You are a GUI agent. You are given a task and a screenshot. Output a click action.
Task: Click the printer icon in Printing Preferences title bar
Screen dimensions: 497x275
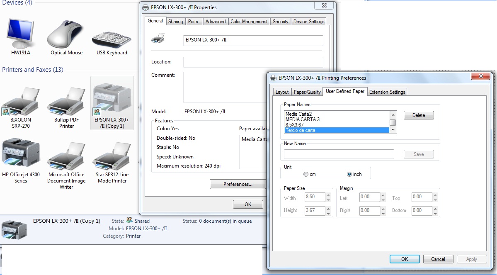273,78
